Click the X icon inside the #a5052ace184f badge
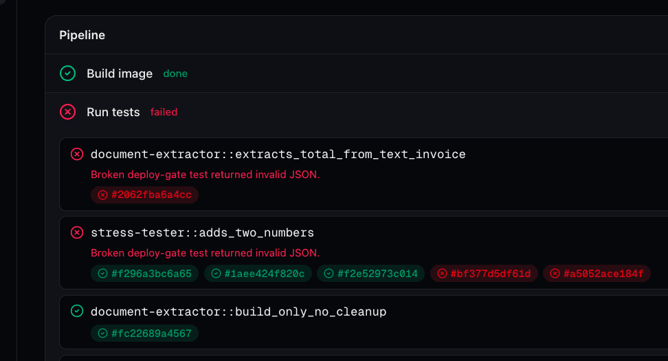 pyautogui.click(x=555, y=274)
